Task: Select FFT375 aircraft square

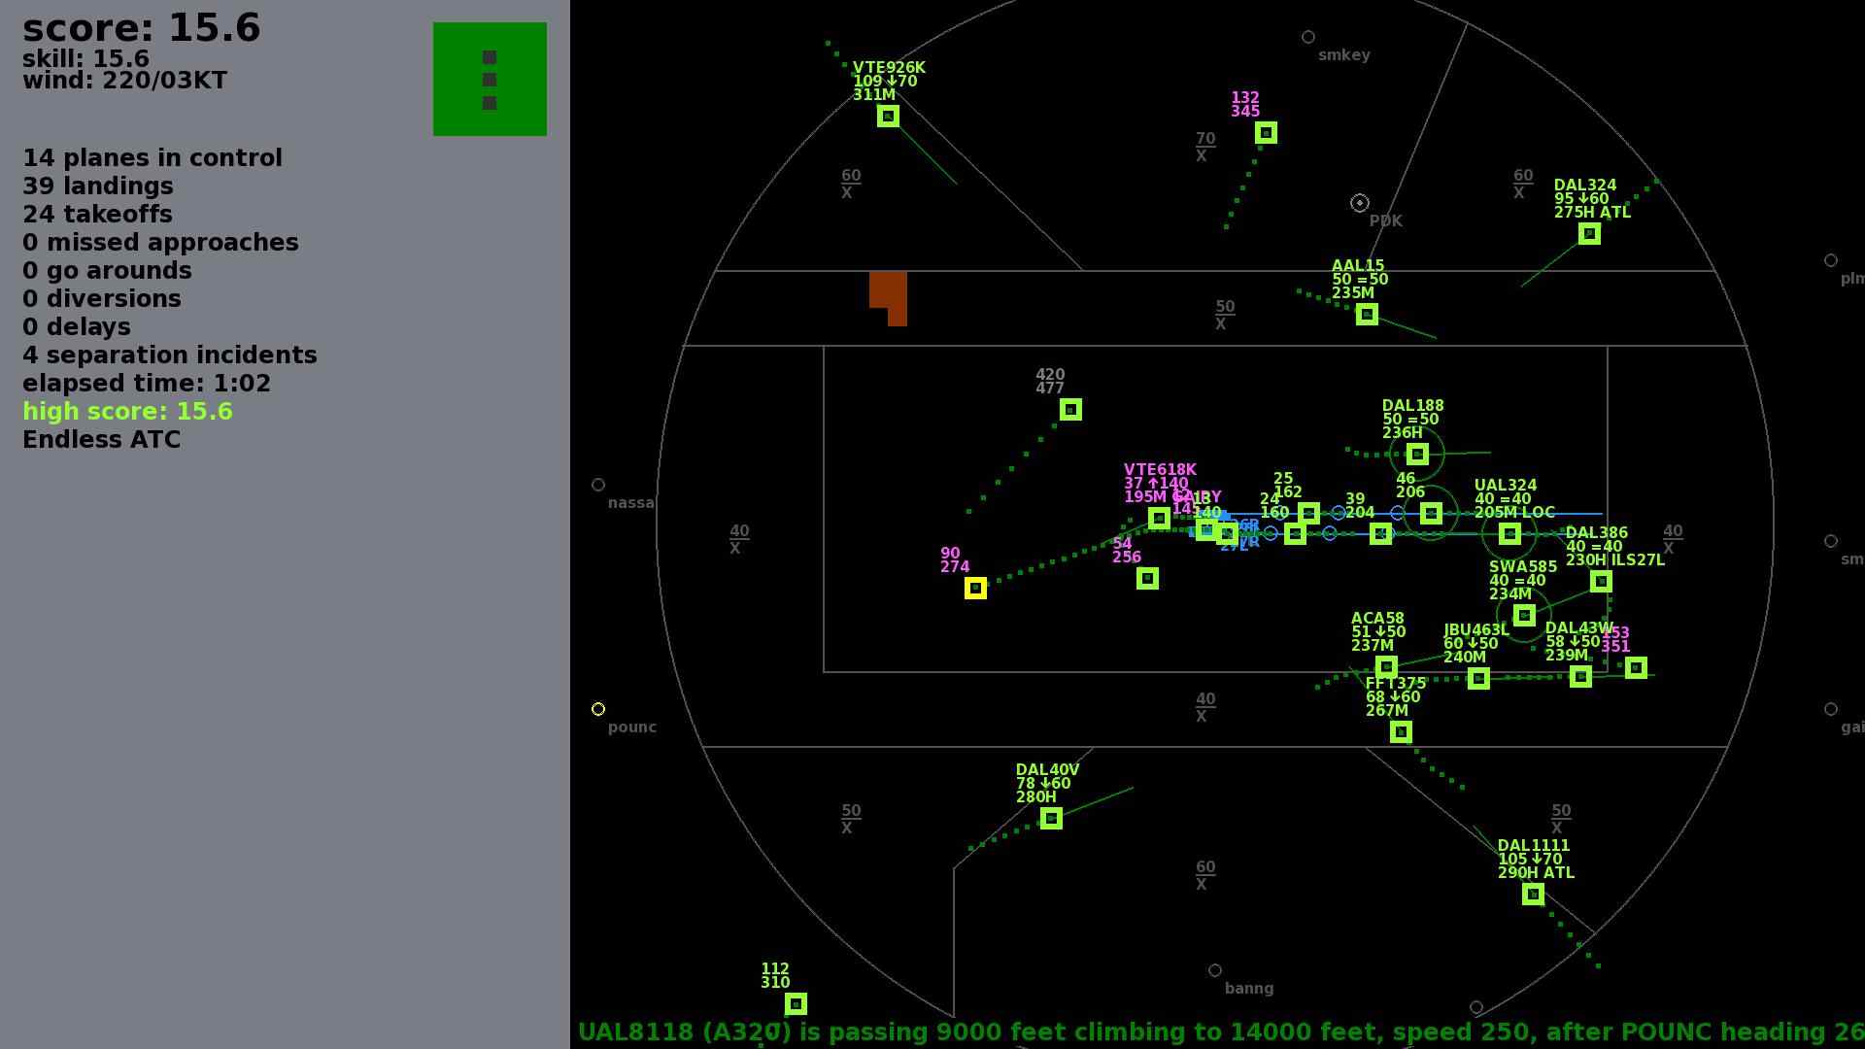Action: pos(1401,732)
